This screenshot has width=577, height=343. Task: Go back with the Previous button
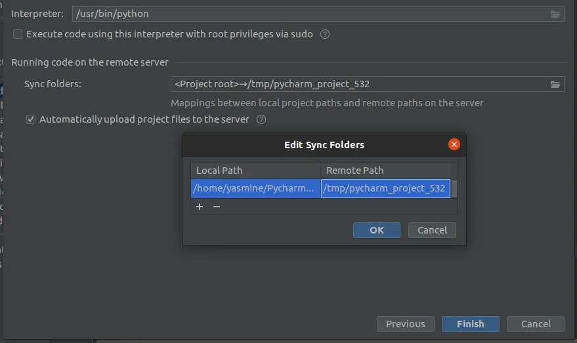(406, 324)
